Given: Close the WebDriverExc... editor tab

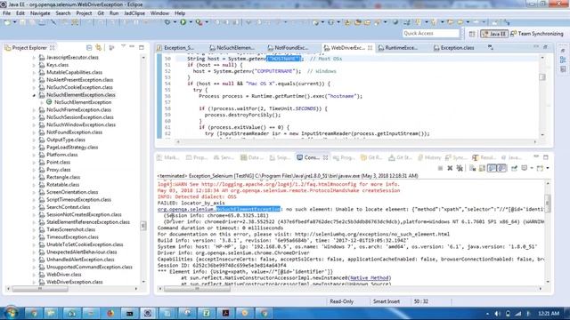Looking at the screenshot, I should click(370, 47).
